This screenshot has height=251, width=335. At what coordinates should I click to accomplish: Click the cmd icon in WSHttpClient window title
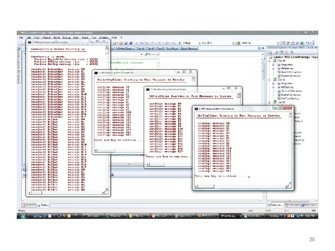(x=147, y=89)
